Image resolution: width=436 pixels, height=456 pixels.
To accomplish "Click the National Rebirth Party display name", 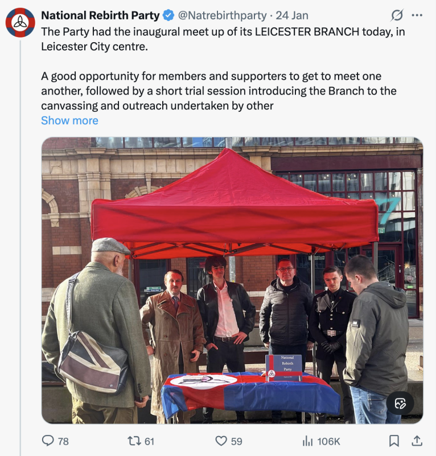I will 100,15.
